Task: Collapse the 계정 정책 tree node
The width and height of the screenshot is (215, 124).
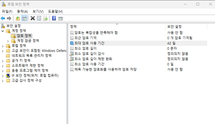Action: (x=2, y=31)
